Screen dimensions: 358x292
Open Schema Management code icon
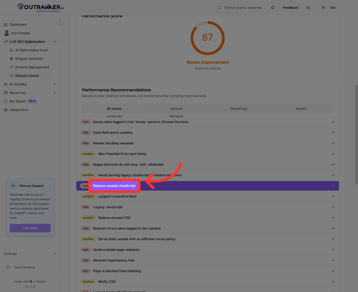(11, 67)
